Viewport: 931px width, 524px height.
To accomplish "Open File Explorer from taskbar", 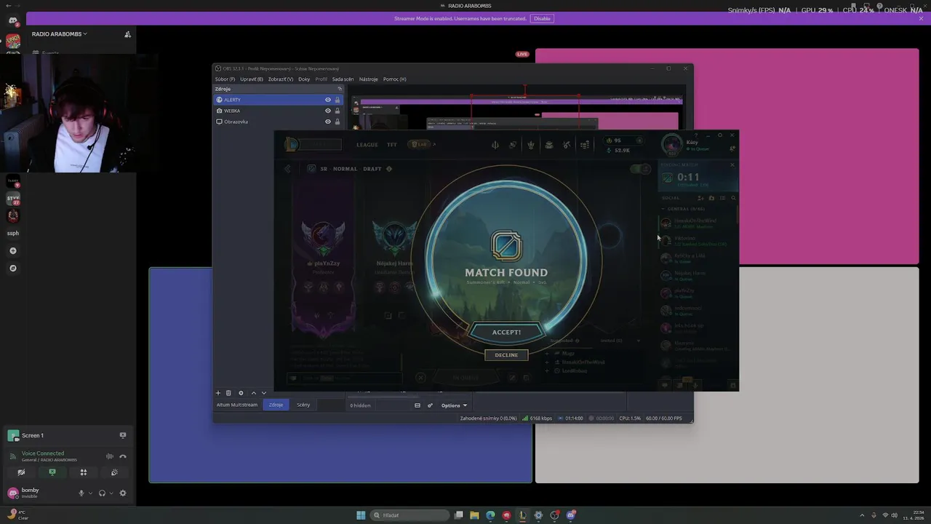I will pos(474,515).
